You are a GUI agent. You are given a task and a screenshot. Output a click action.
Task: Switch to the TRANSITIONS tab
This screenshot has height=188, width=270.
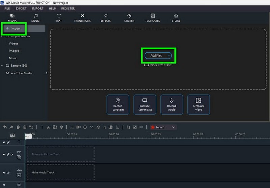82,18
